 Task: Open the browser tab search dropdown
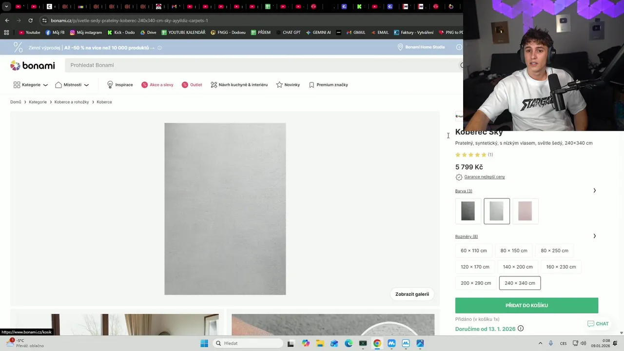point(6,7)
